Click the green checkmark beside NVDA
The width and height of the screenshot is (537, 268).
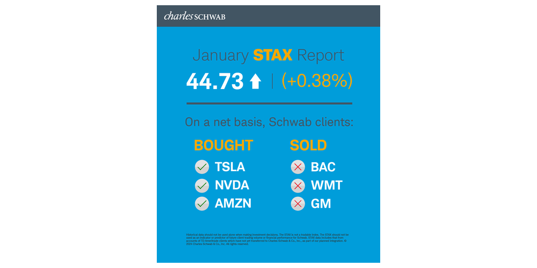[202, 185]
